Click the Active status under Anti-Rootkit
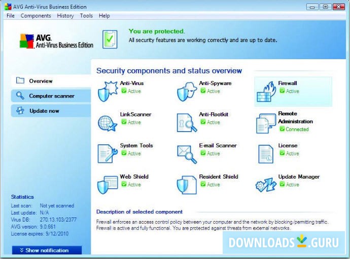The height and width of the screenshot is (259, 350). pos(213,122)
